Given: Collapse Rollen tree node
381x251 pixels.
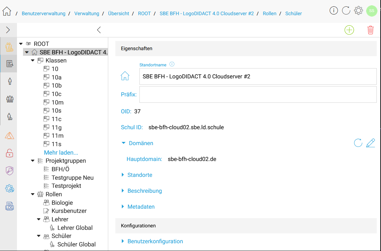Looking at the screenshot, I should coord(33,194).
